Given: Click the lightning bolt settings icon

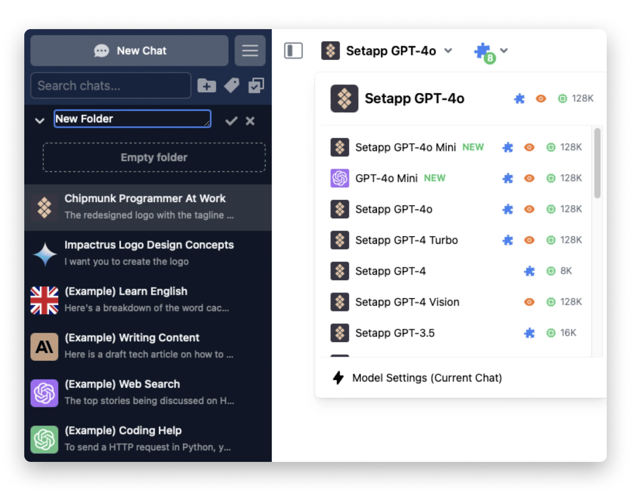Looking at the screenshot, I should click(x=338, y=378).
